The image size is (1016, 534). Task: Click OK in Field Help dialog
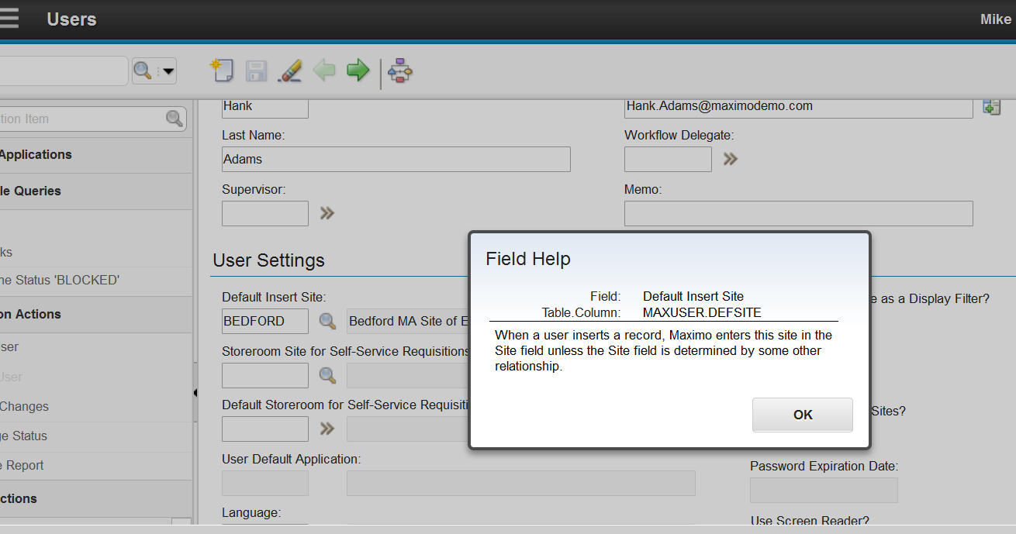(x=803, y=415)
